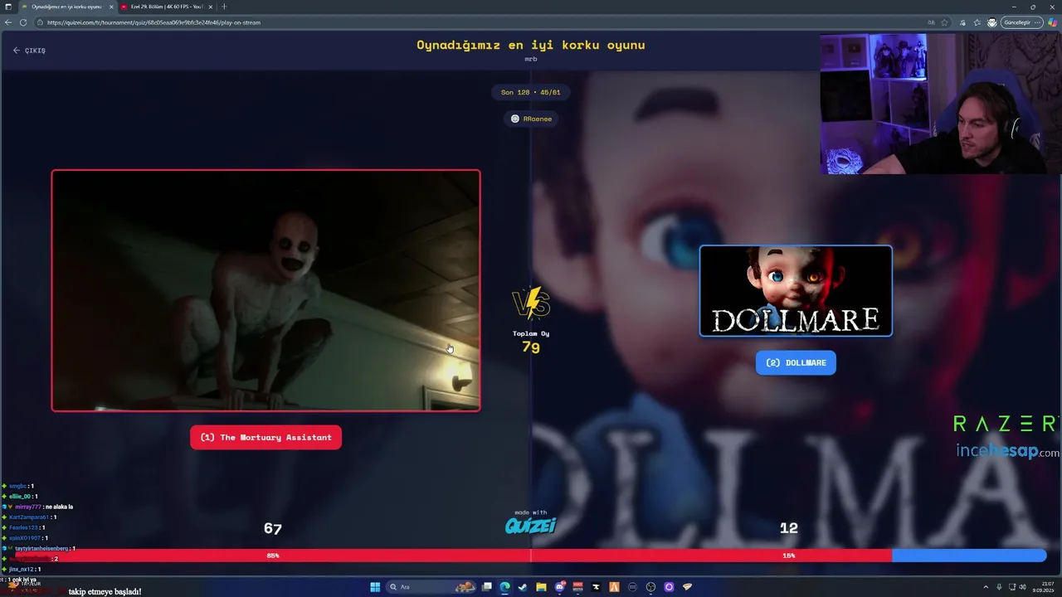
Task: Open the Stream Deck taskbar icon
Action: [632, 587]
